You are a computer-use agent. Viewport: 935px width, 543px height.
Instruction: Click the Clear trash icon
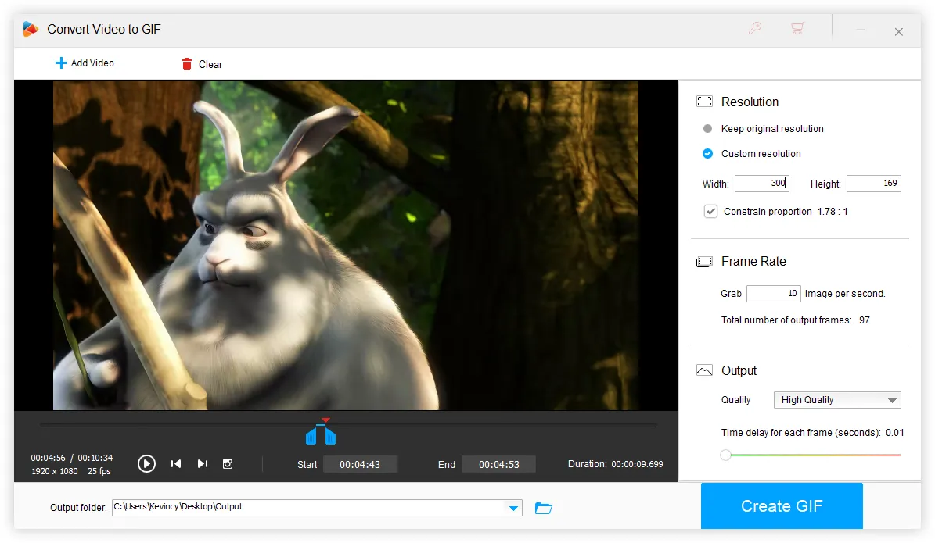point(186,63)
